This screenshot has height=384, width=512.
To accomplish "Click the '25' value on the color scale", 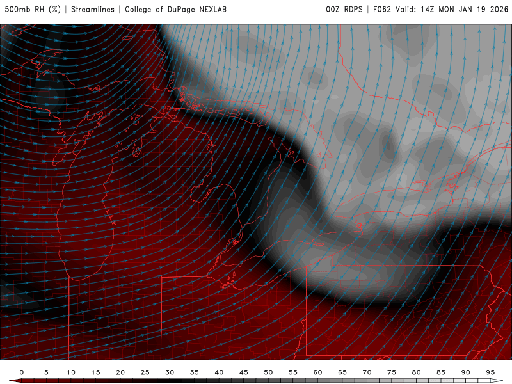I will tap(145, 372).
